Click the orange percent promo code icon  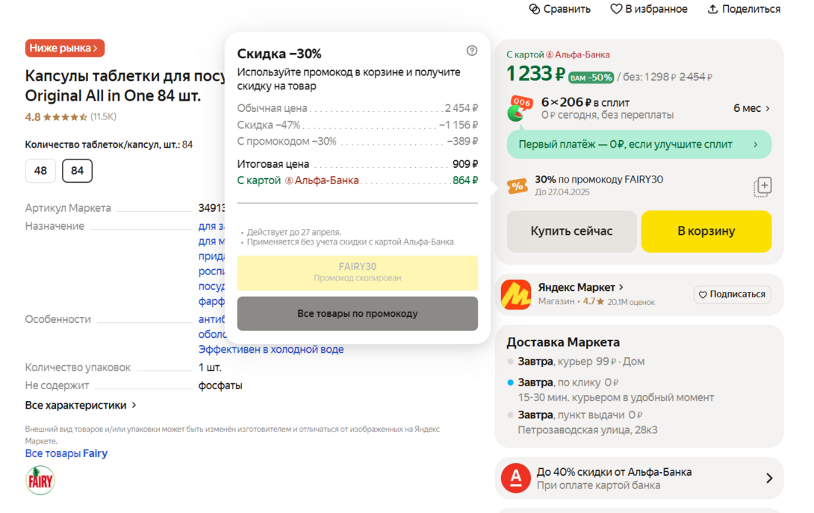[x=517, y=186]
